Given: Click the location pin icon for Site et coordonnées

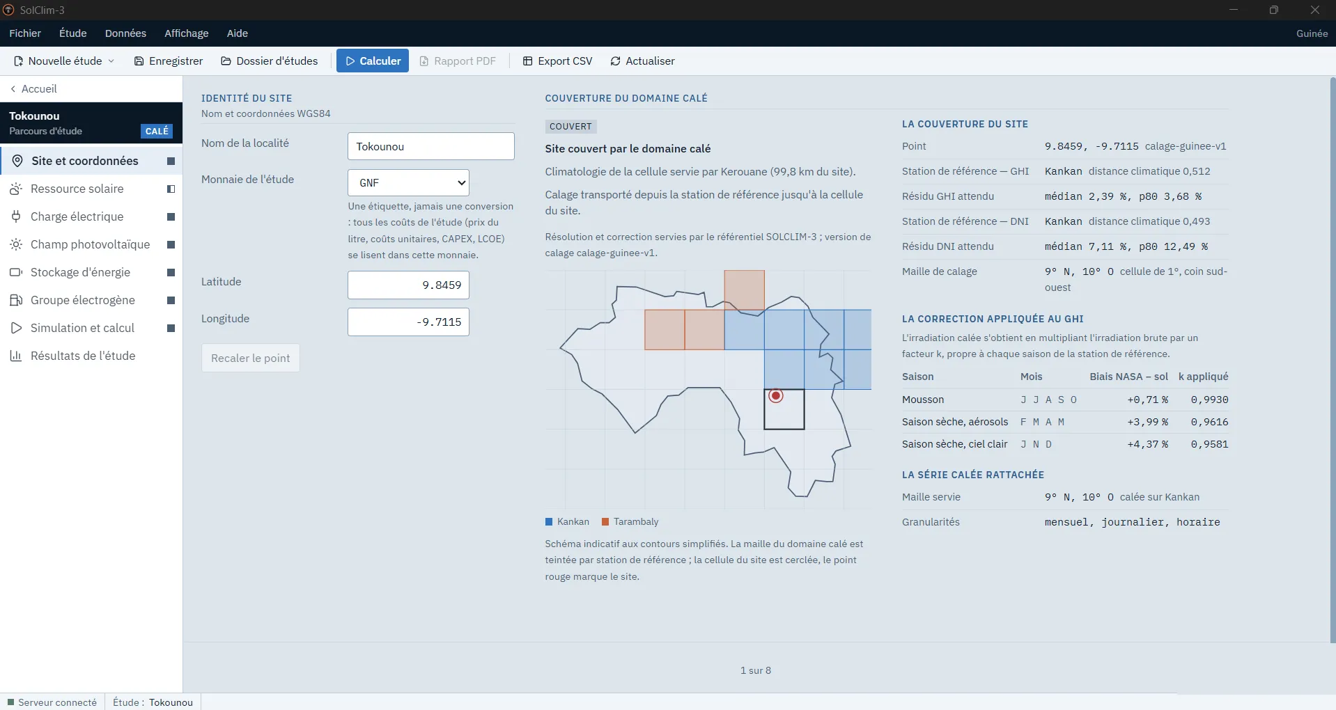Looking at the screenshot, I should click(17, 161).
